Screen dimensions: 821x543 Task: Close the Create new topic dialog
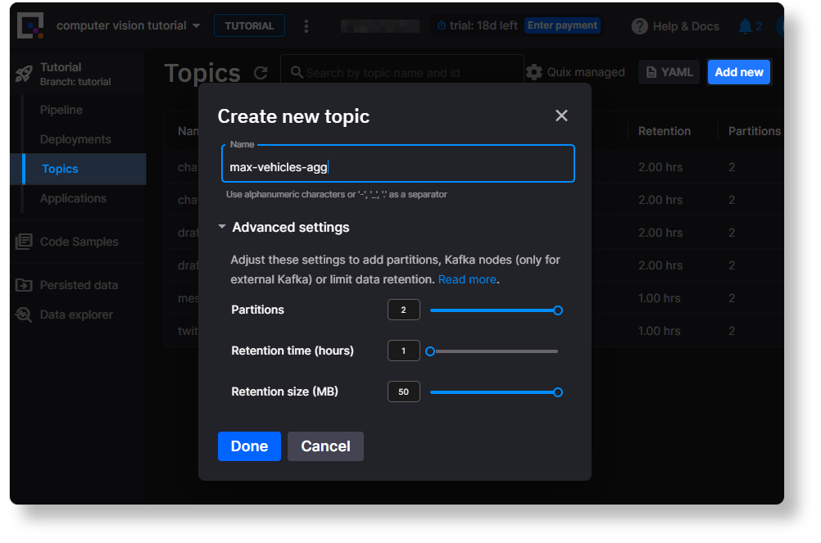pos(561,115)
